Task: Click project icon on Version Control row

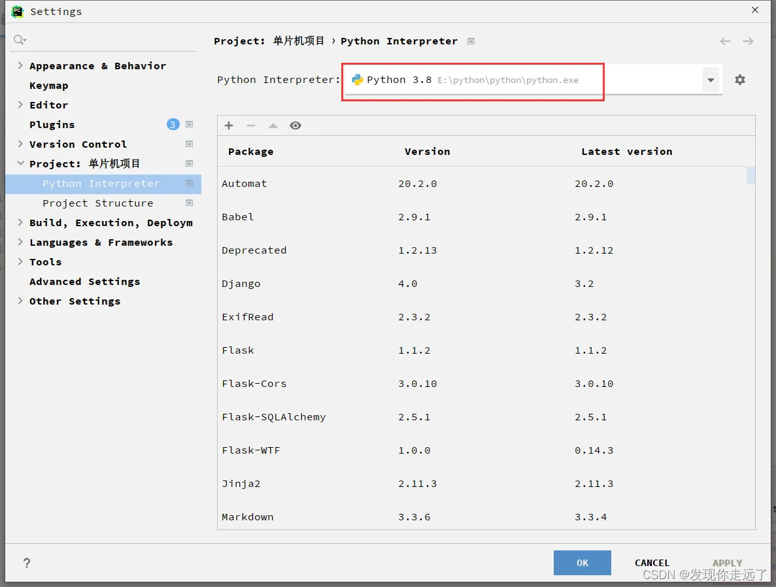Action: click(189, 144)
